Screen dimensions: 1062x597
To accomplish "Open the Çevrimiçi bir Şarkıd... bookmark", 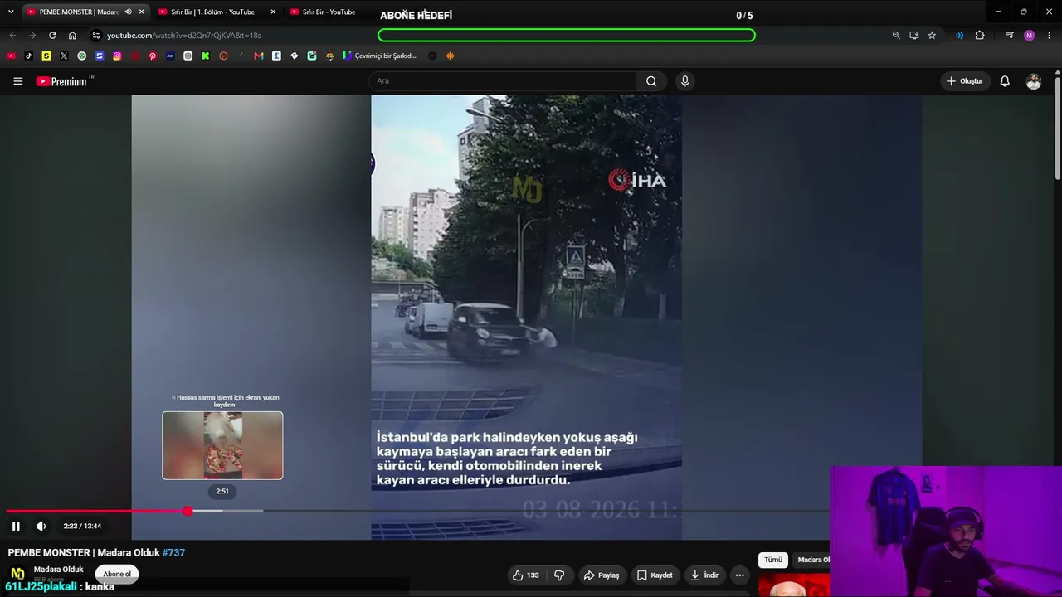I will click(x=380, y=56).
